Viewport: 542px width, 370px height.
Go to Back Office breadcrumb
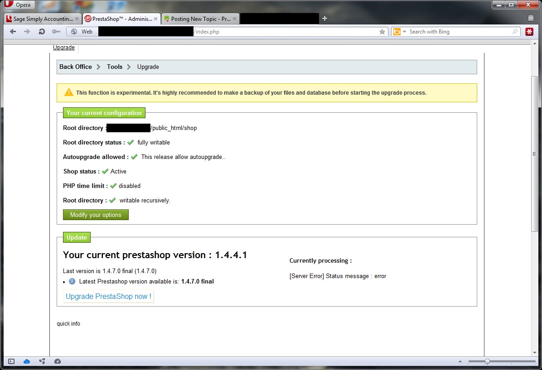(x=76, y=67)
